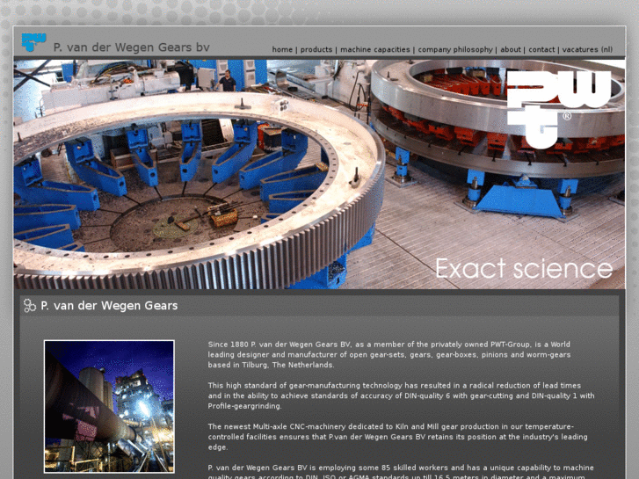Viewport: 639px width, 479px height.
Task: Open vacatures (nl) page
Action: click(x=587, y=50)
